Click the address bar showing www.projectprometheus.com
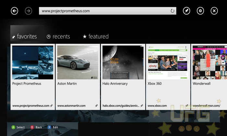Viewport: 227px width, 136px height. pyautogui.click(x=108, y=11)
